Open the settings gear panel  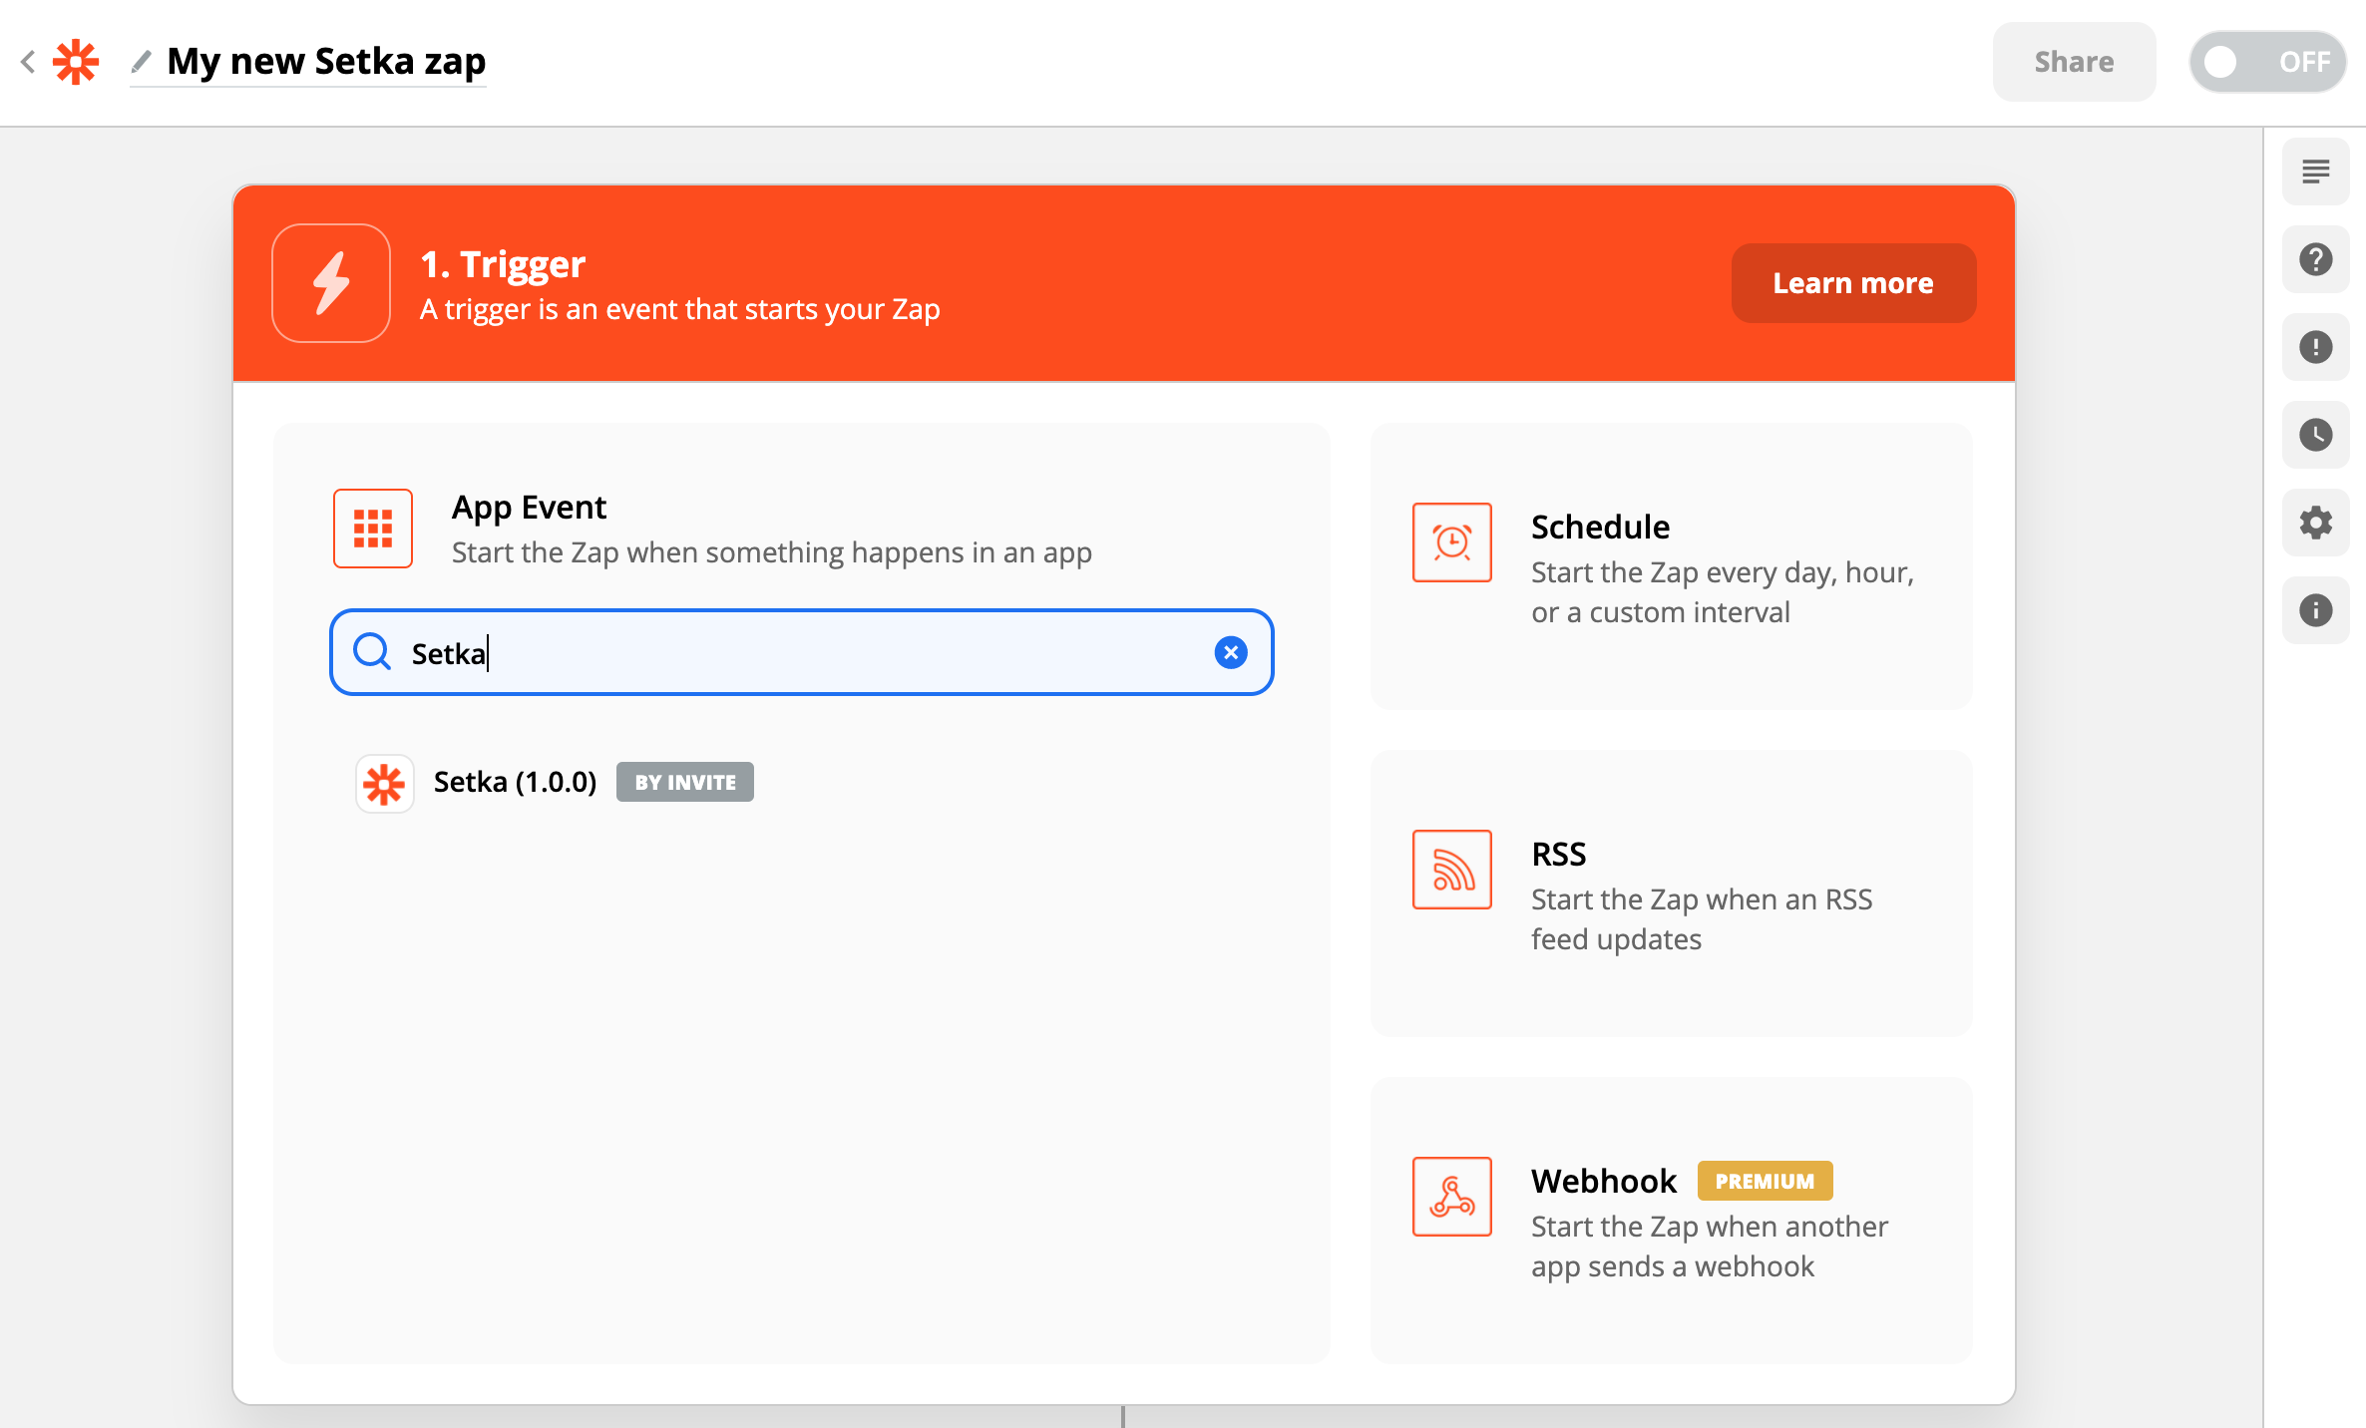[2315, 523]
